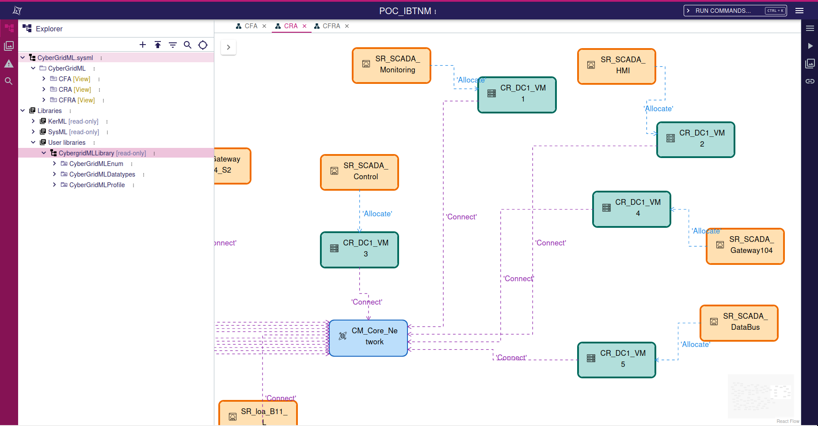
Task: Open the hamburger menu in top bar
Action: pyautogui.click(x=799, y=11)
